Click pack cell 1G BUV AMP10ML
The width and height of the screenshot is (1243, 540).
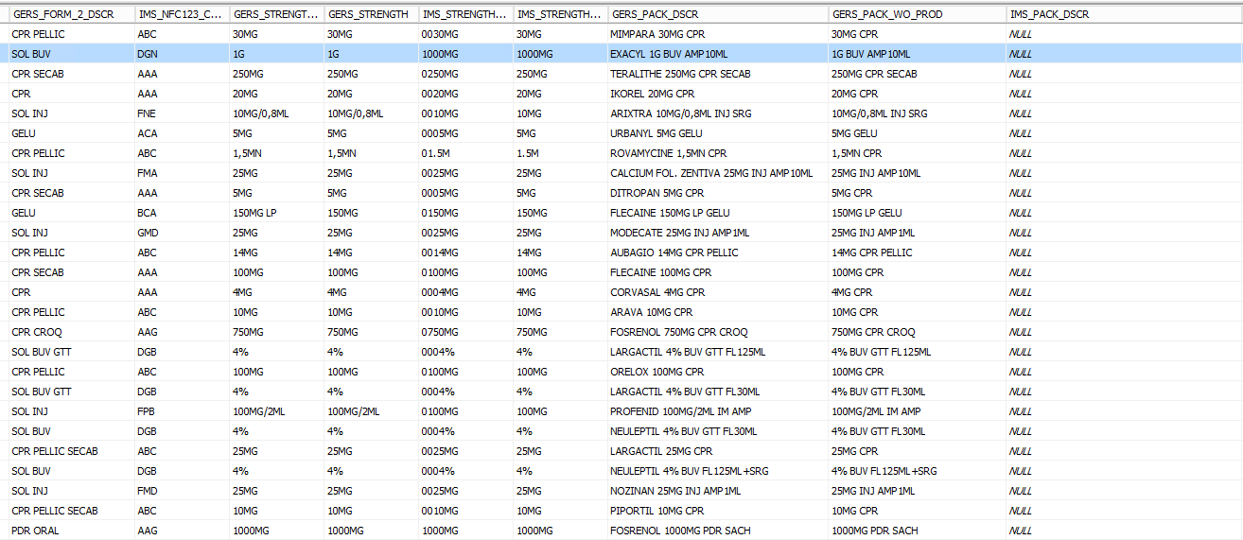pos(917,54)
